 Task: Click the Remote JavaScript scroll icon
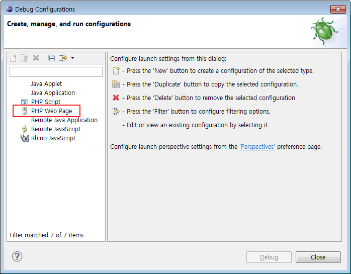tap(24, 129)
